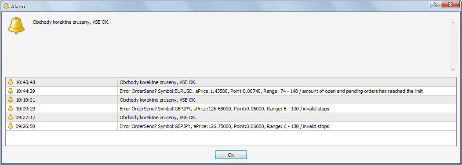Click the bell icon beside 09:26:50
This screenshot has height=165, width=462.
click(x=11, y=126)
